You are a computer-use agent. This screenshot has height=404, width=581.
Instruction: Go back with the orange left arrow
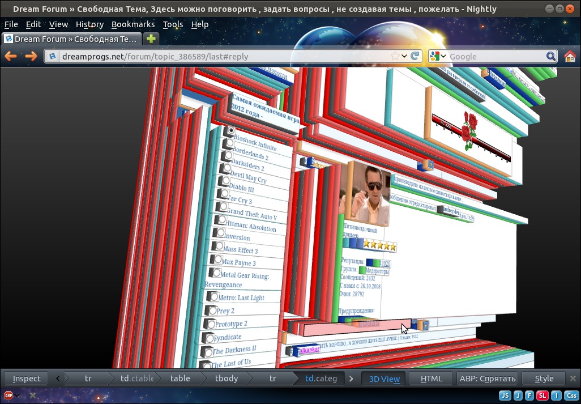[11, 56]
